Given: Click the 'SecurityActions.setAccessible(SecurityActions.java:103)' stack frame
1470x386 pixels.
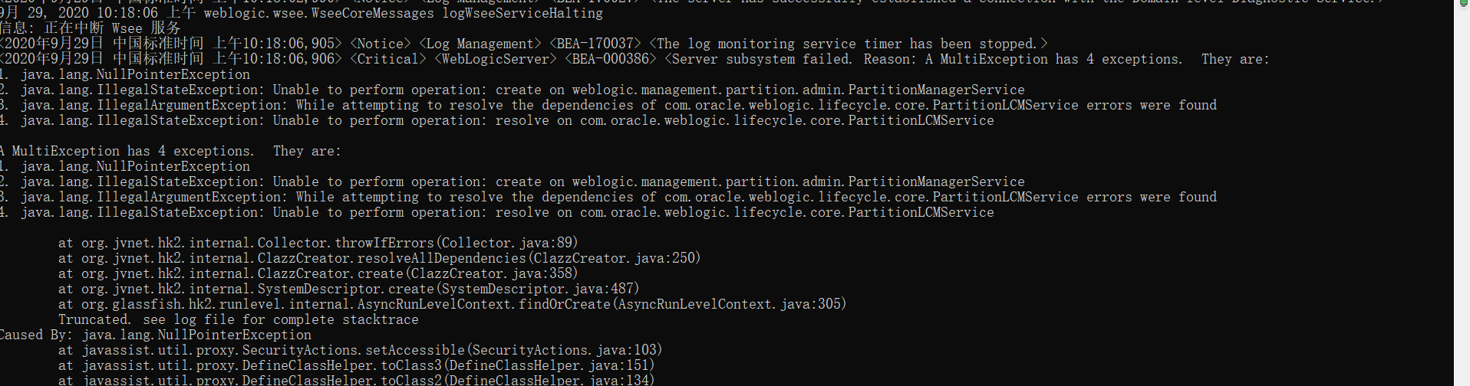Looking at the screenshot, I should click(x=361, y=350).
